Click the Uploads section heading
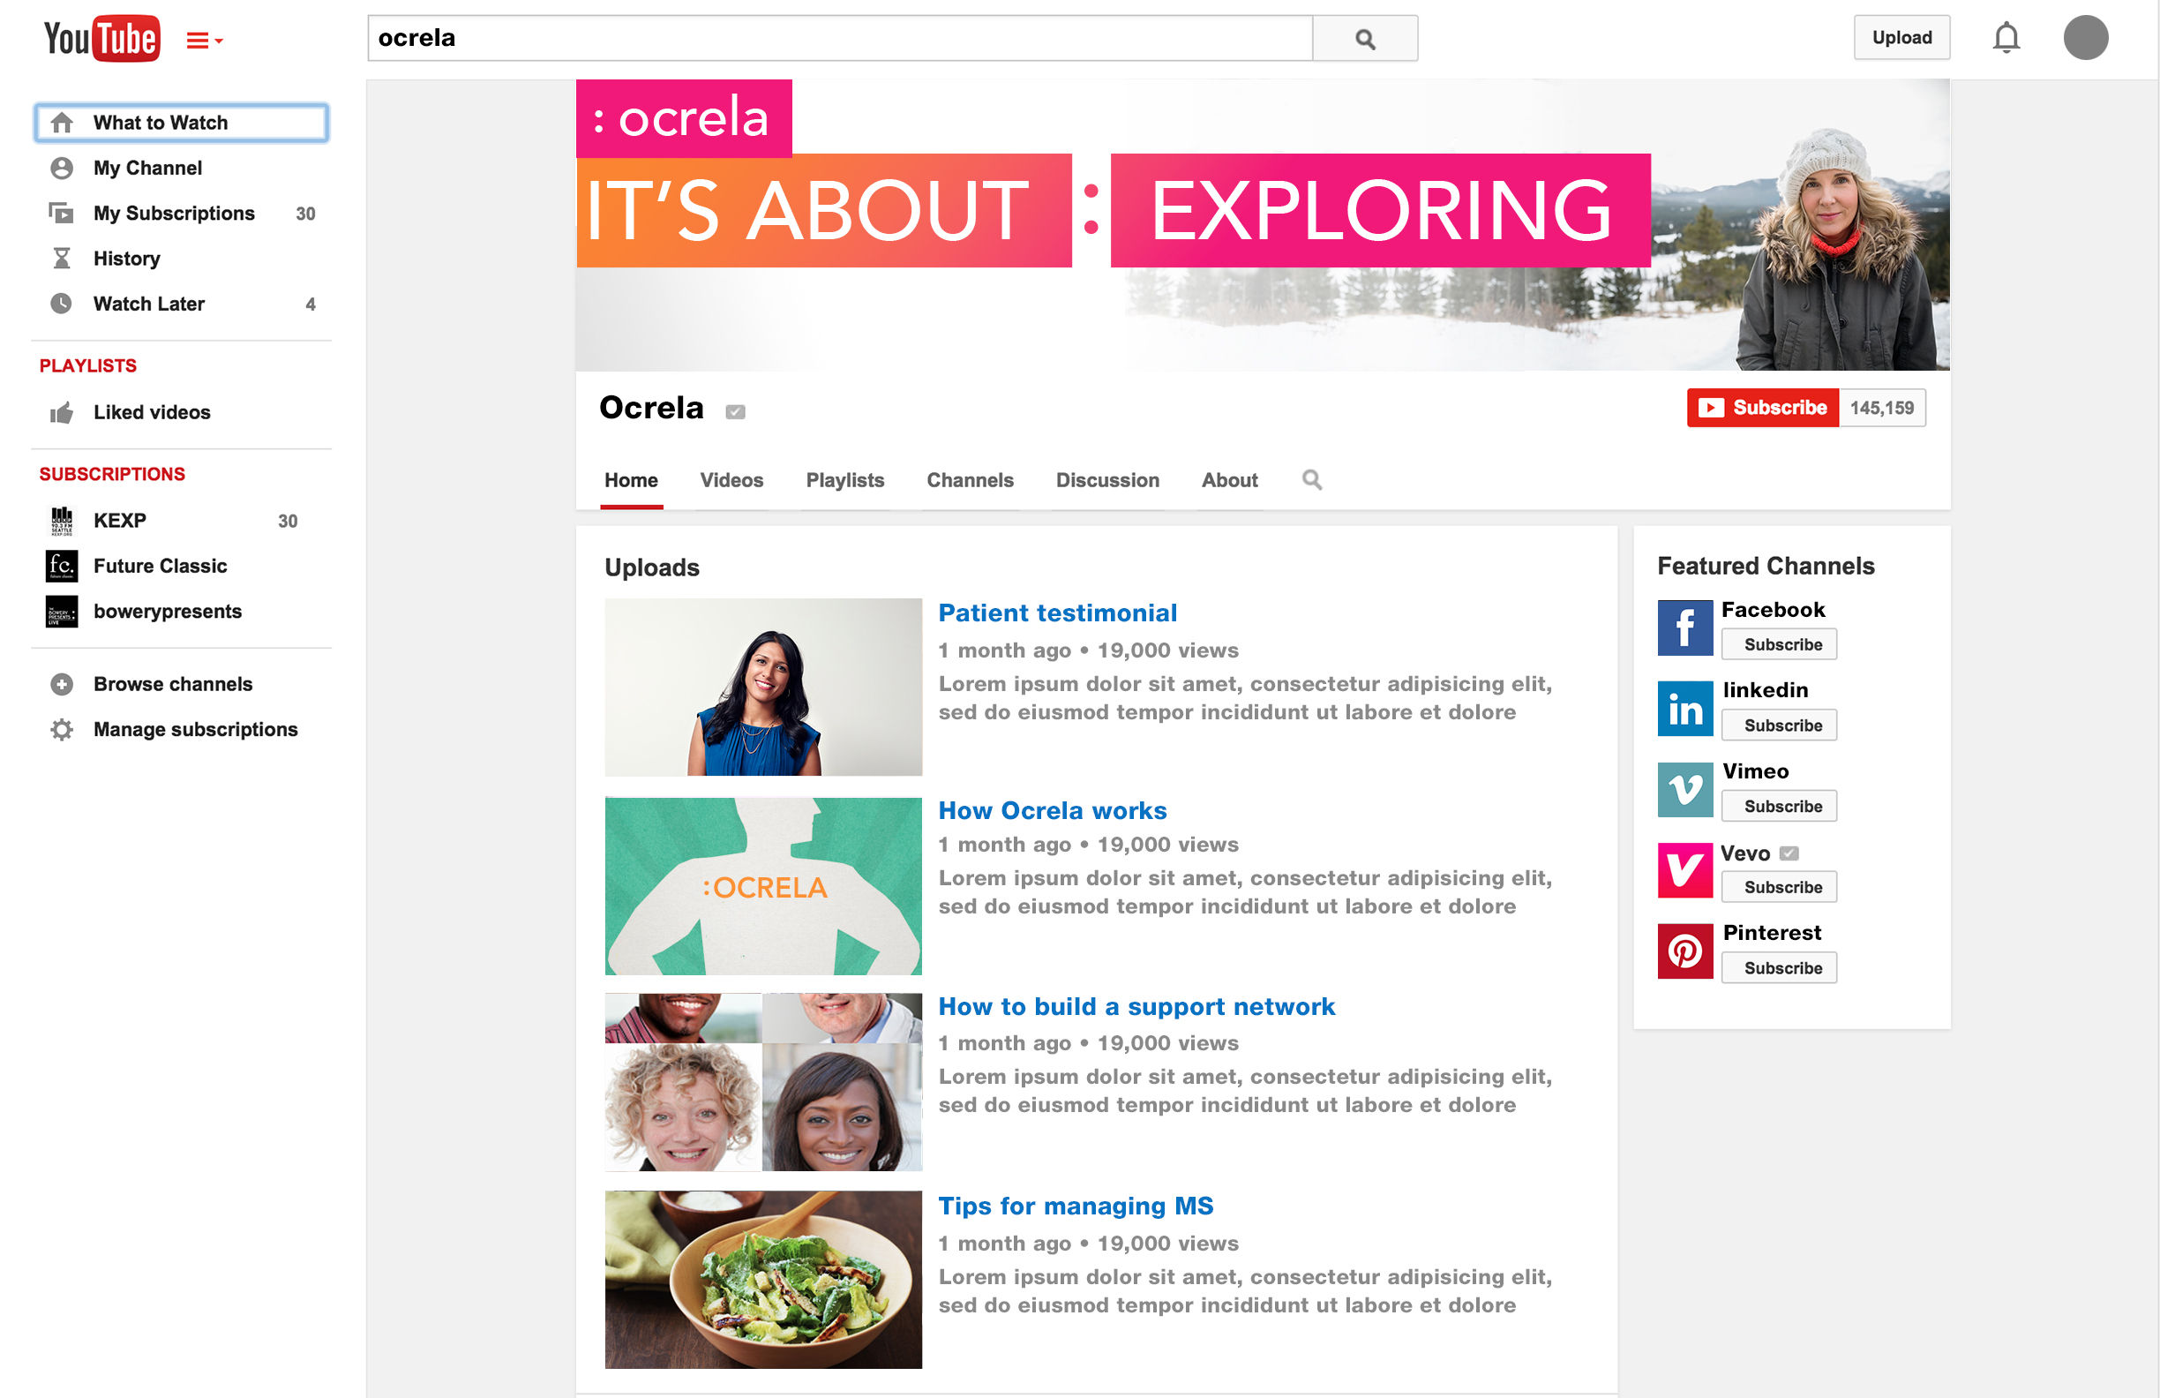Image resolution: width=2160 pixels, height=1398 pixels. tap(652, 568)
